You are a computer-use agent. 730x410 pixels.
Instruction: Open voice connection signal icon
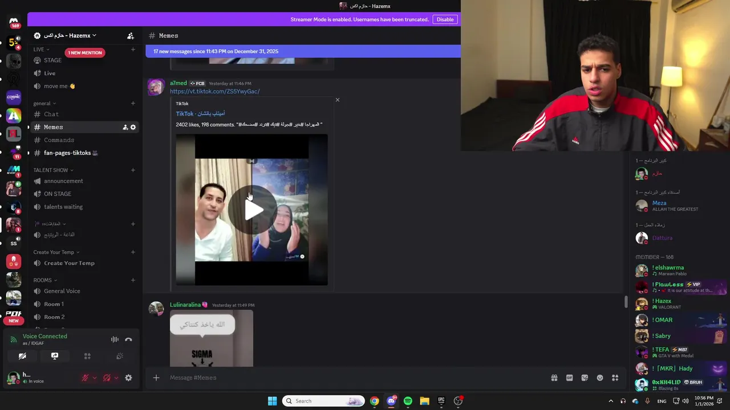14,339
